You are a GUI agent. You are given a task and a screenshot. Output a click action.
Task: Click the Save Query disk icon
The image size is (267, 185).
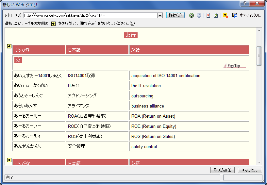click(x=235, y=15)
